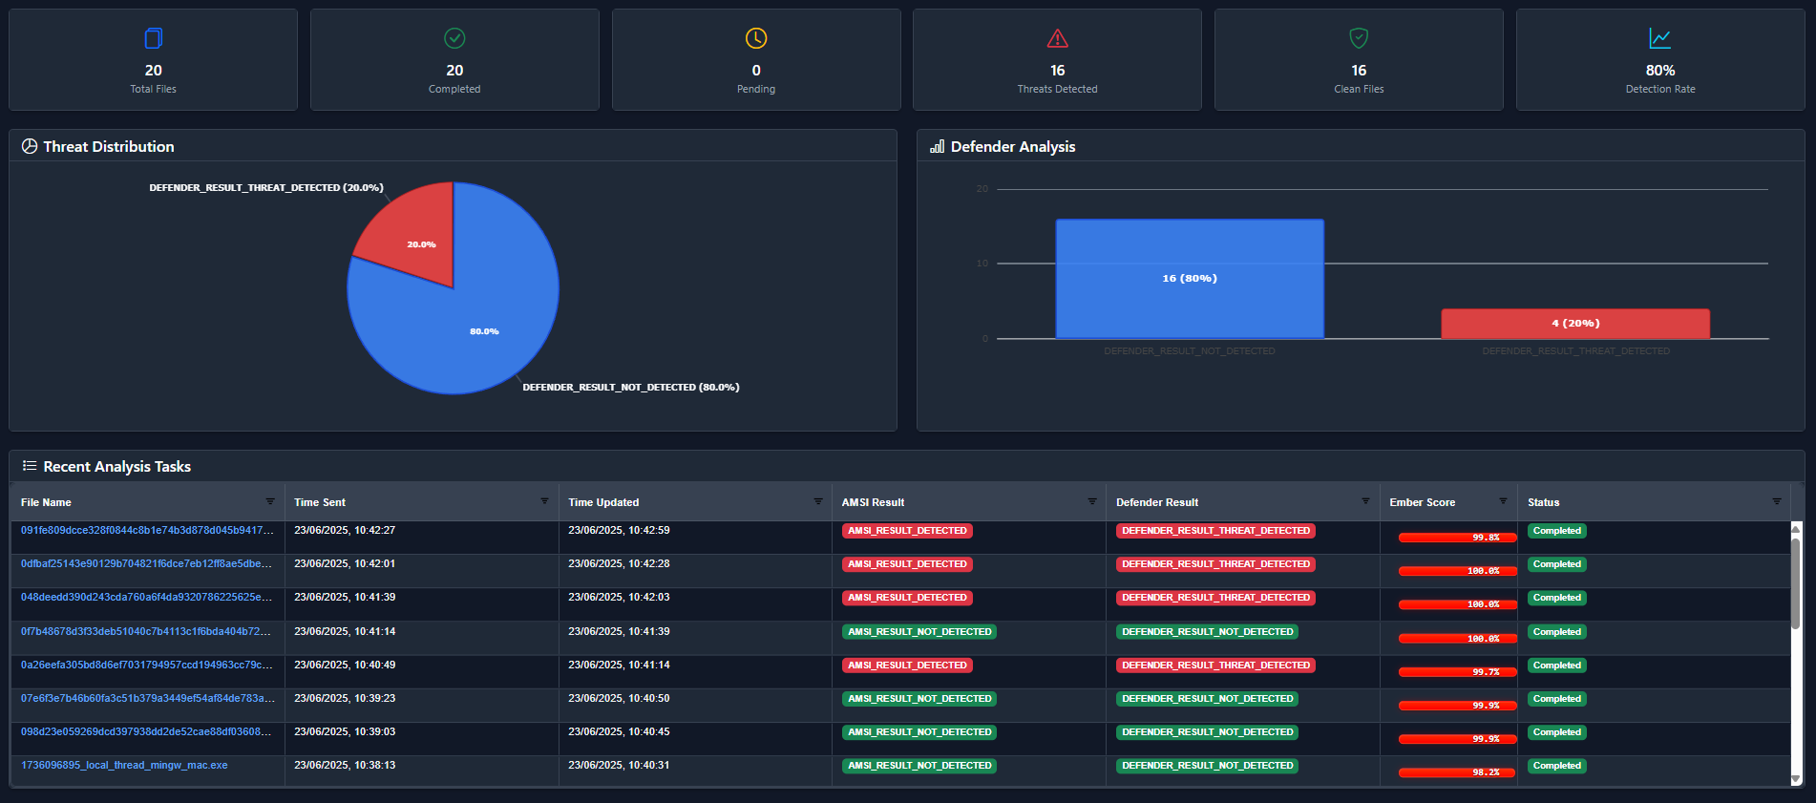Click the Completed checkmark circle icon
This screenshot has height=803, width=1816.
[454, 38]
